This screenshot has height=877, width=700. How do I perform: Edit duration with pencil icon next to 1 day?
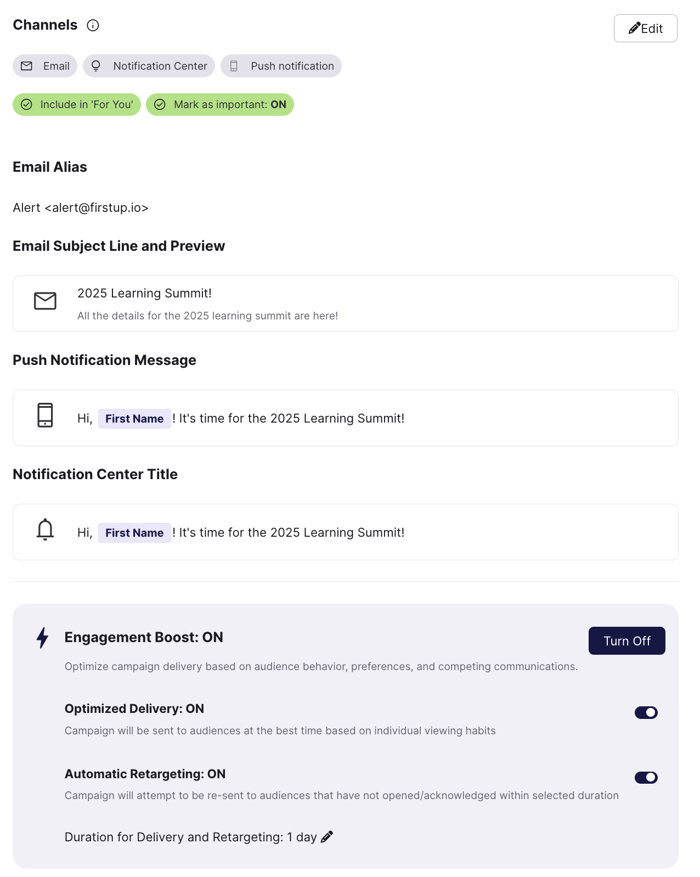point(327,837)
